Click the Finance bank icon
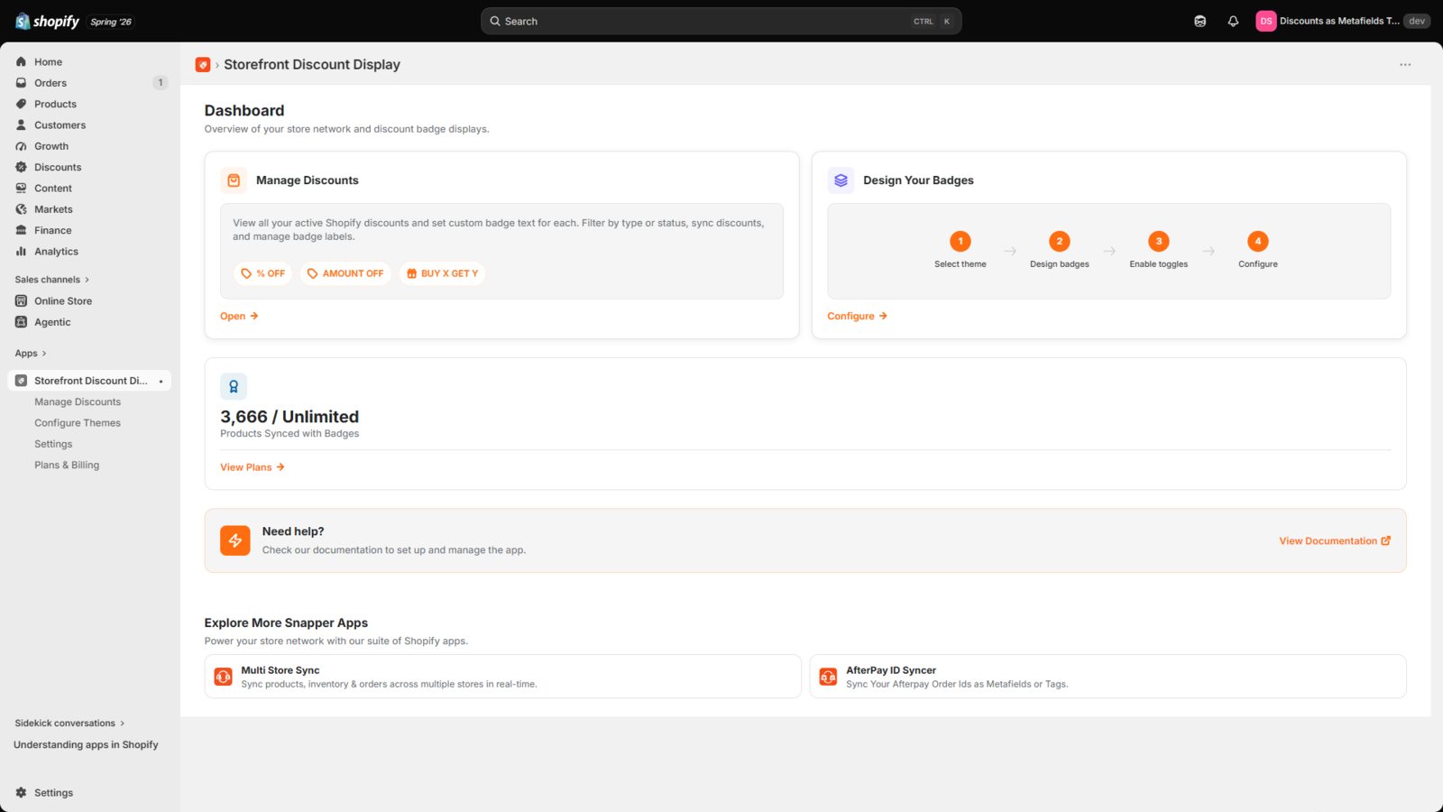Image resolution: width=1443 pixels, height=812 pixels. (x=21, y=230)
